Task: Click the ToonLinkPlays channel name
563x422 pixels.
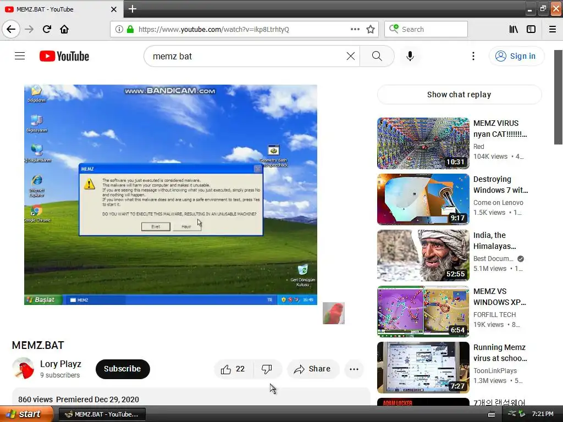Action: tap(495, 371)
